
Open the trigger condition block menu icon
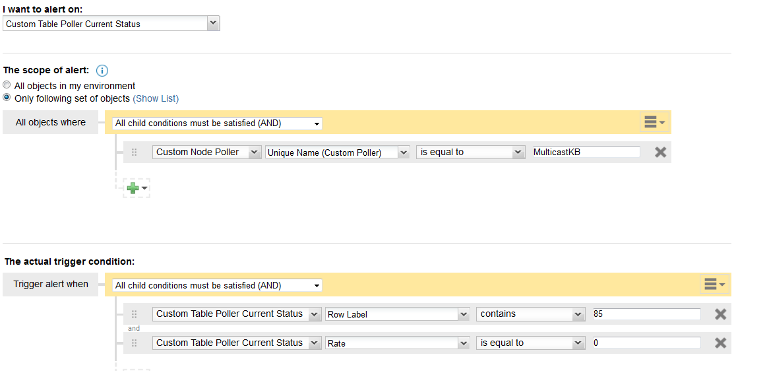point(715,284)
